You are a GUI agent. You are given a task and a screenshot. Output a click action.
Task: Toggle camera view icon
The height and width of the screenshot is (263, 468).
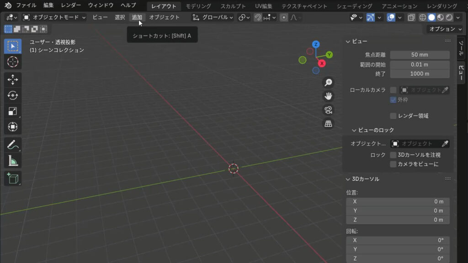point(328,110)
